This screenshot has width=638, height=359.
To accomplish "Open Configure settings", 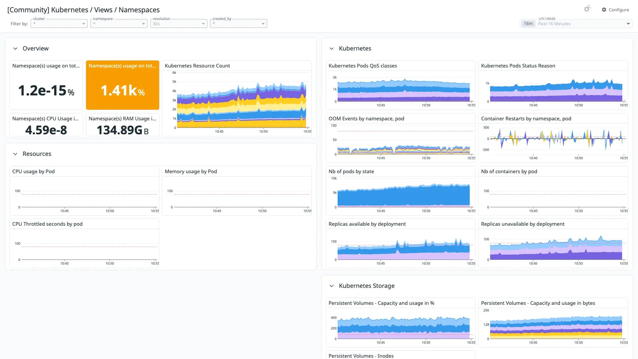I will [x=615, y=10].
